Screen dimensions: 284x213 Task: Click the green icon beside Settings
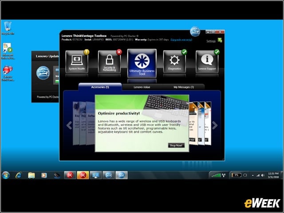click(x=220, y=40)
